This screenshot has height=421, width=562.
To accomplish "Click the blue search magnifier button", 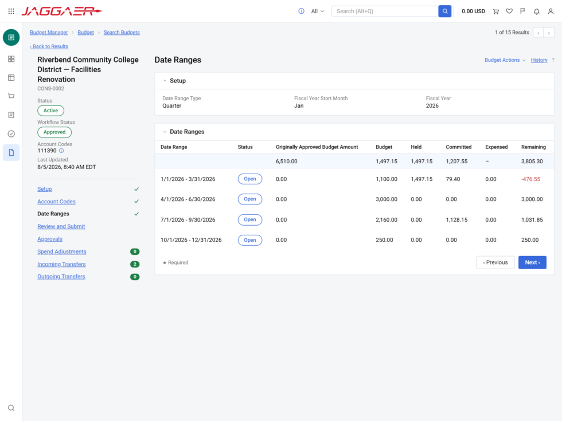I will coord(445,11).
